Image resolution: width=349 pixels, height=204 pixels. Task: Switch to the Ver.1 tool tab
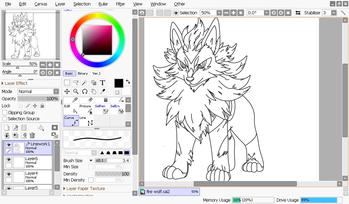pos(96,73)
